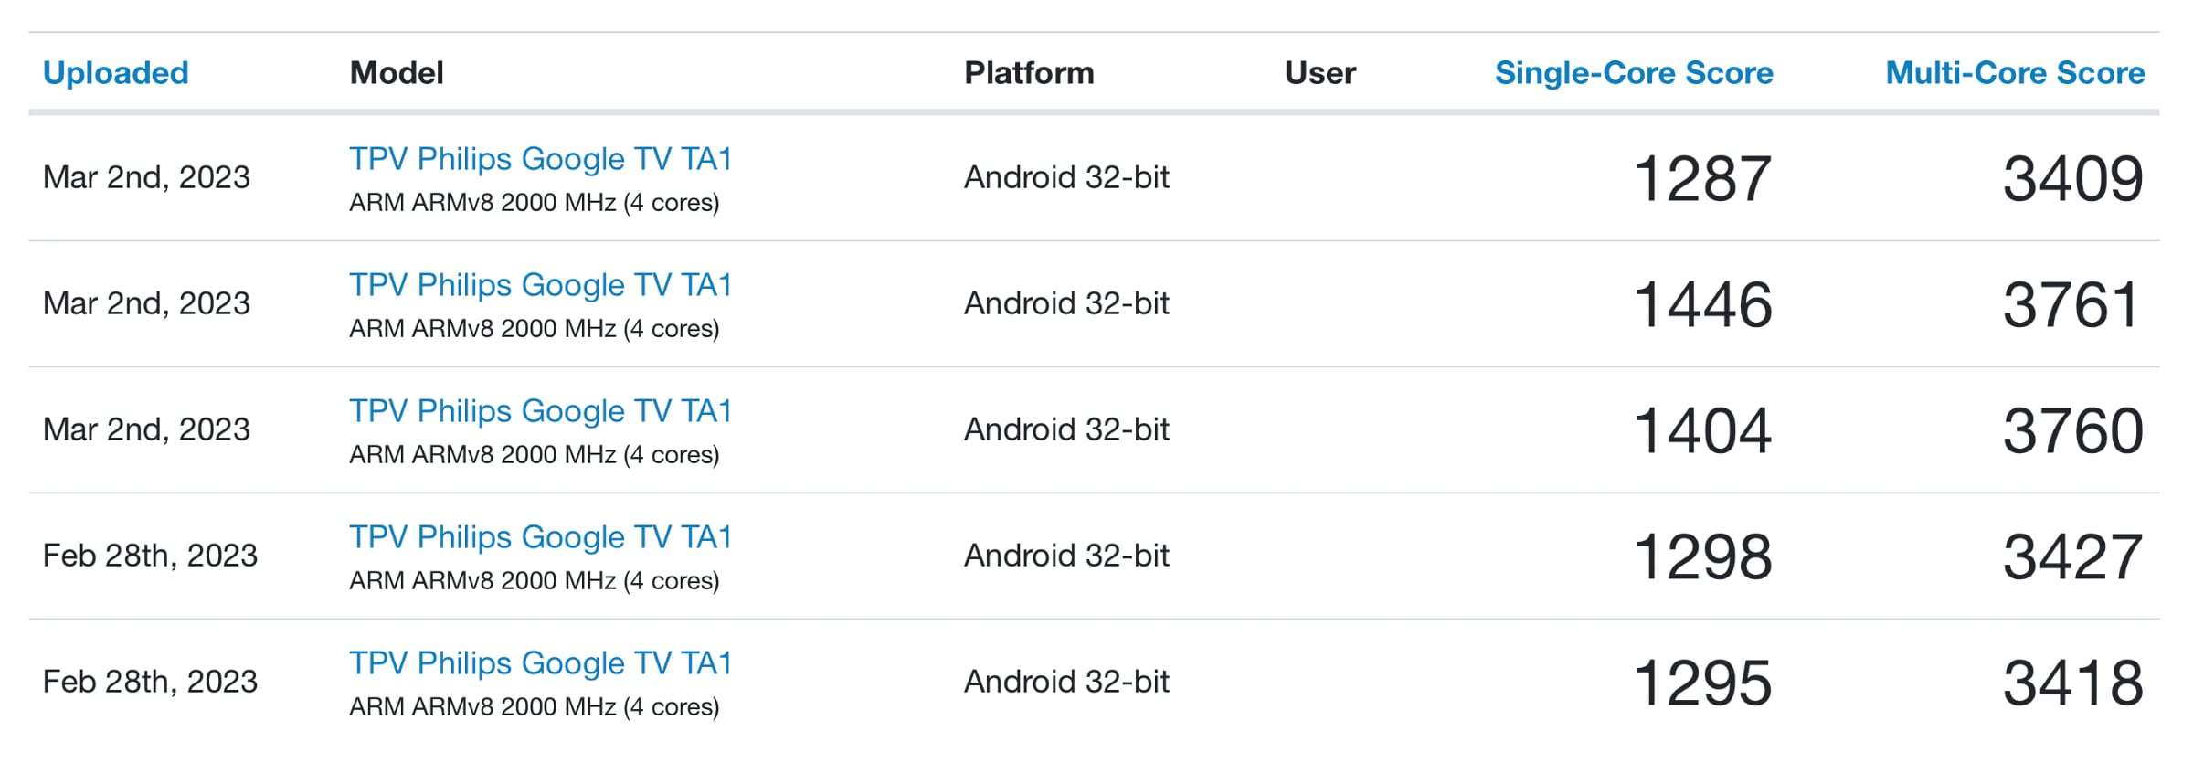Click the User column header

click(1319, 73)
